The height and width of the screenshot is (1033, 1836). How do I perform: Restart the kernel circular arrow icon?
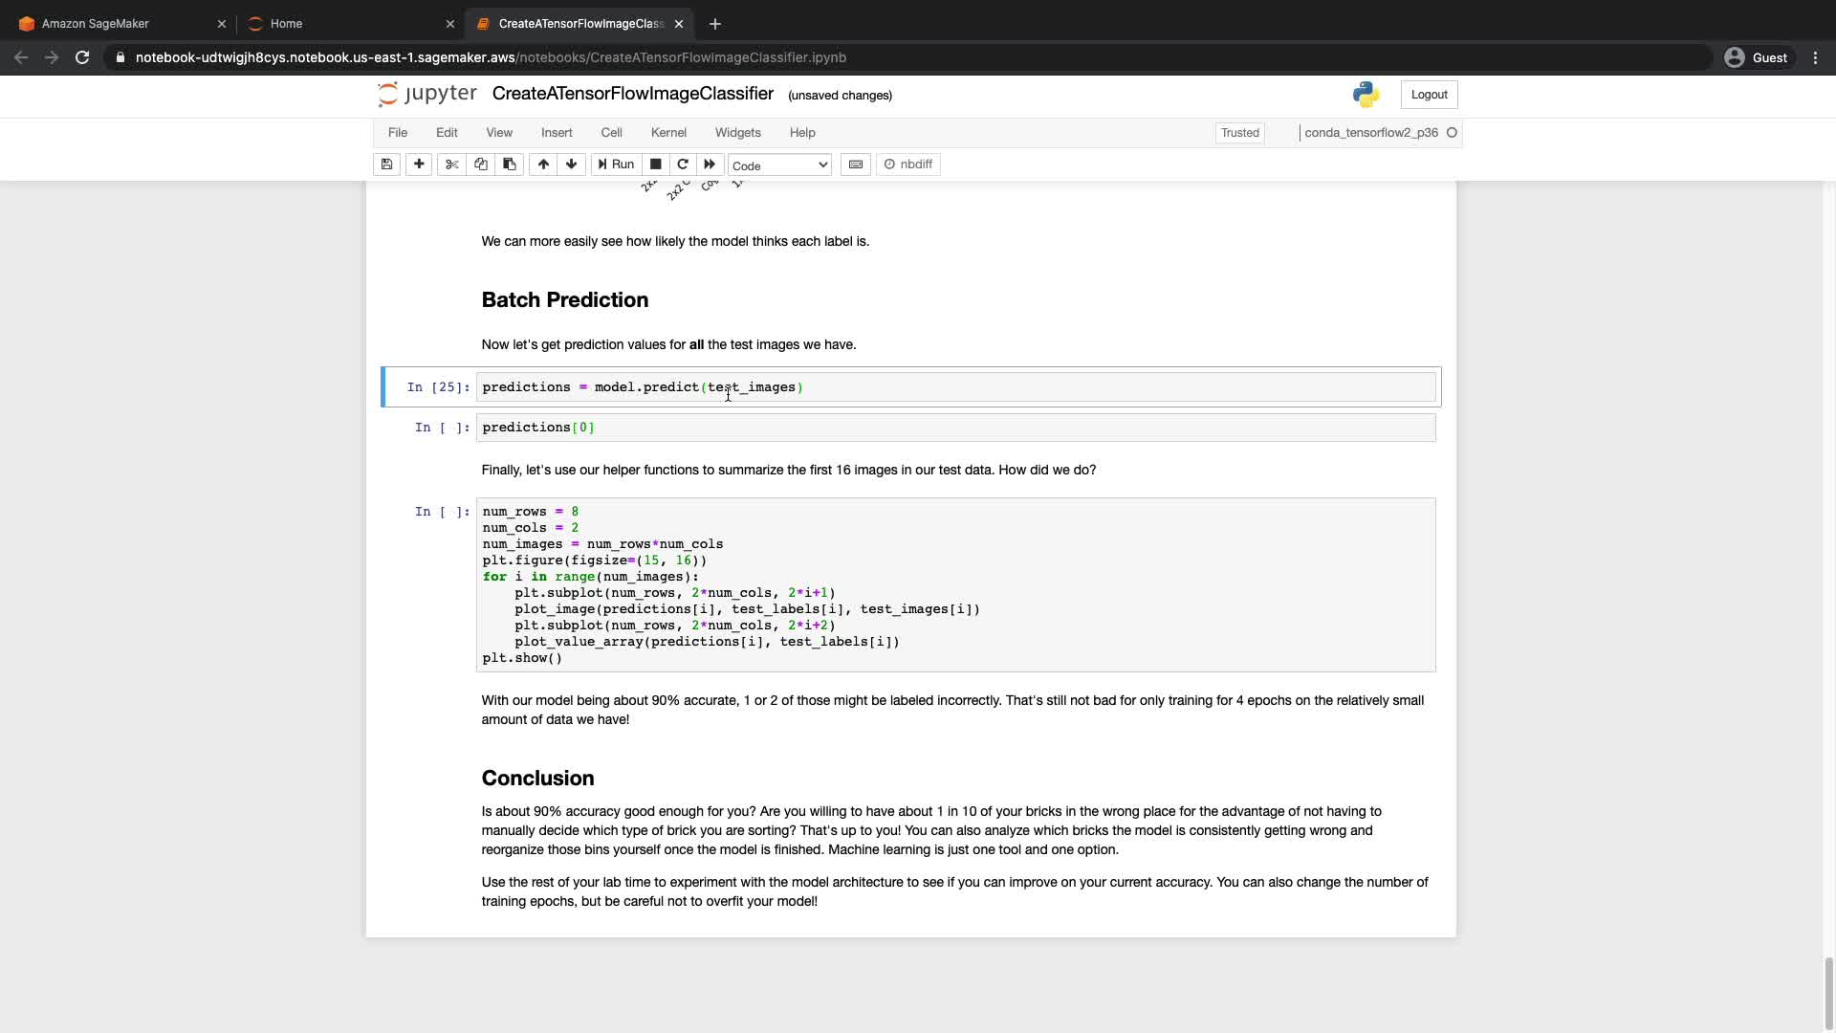click(683, 165)
